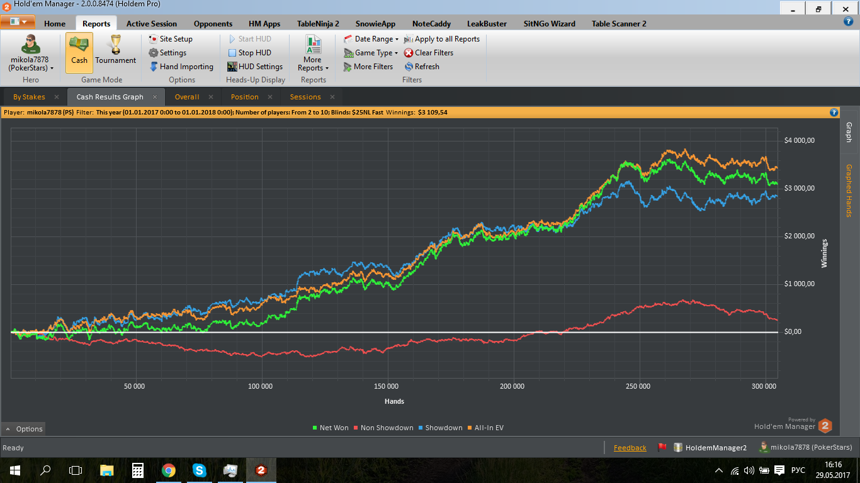This screenshot has width=860, height=483.
Task: Open File Explorer from taskbar
Action: pyautogui.click(x=106, y=470)
